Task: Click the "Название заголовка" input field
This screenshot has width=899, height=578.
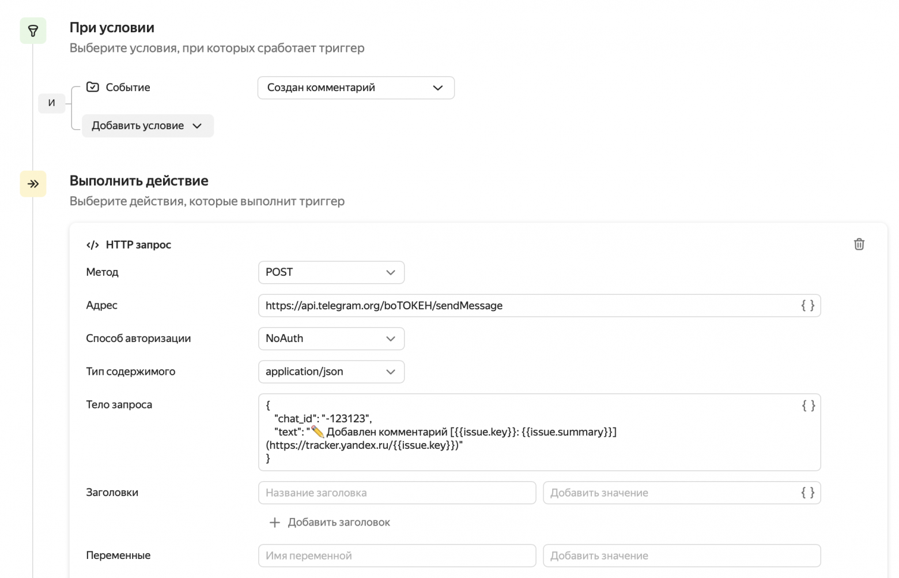Action: coord(396,493)
